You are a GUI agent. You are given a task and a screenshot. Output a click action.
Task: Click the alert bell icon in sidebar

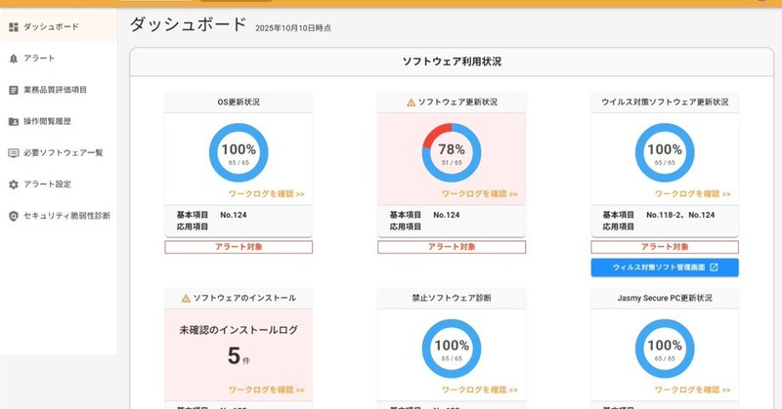(x=14, y=59)
